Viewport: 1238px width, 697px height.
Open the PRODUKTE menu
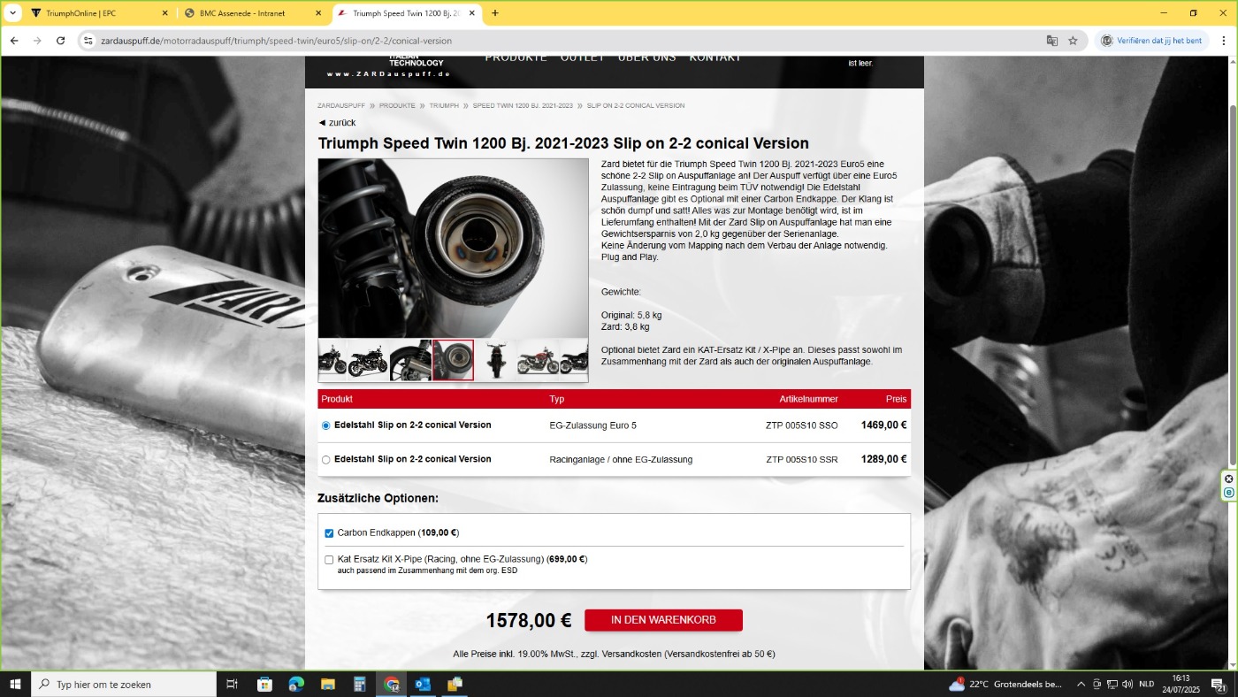tap(516, 58)
